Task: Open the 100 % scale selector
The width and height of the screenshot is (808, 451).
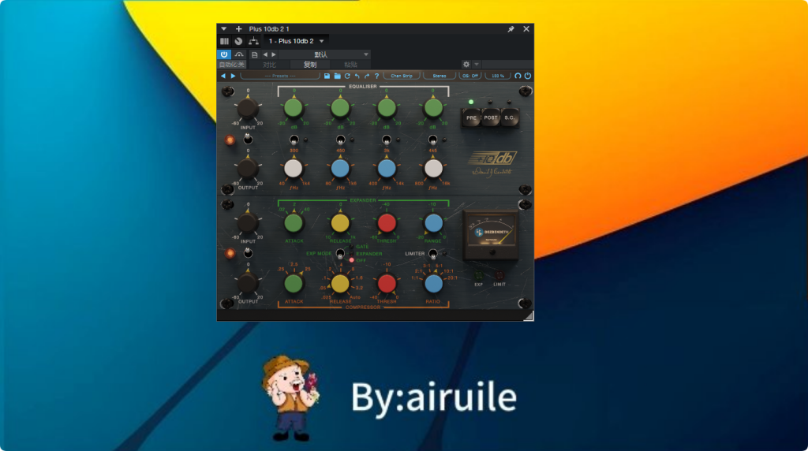Action: (x=497, y=76)
